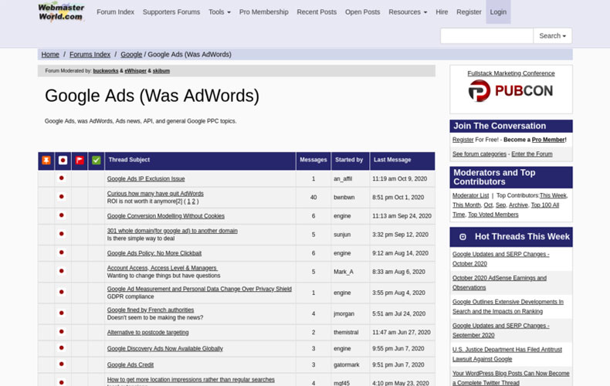This screenshot has width=610, height=386.
Task: Open Forums Index breadcrumb
Action: tap(90, 55)
